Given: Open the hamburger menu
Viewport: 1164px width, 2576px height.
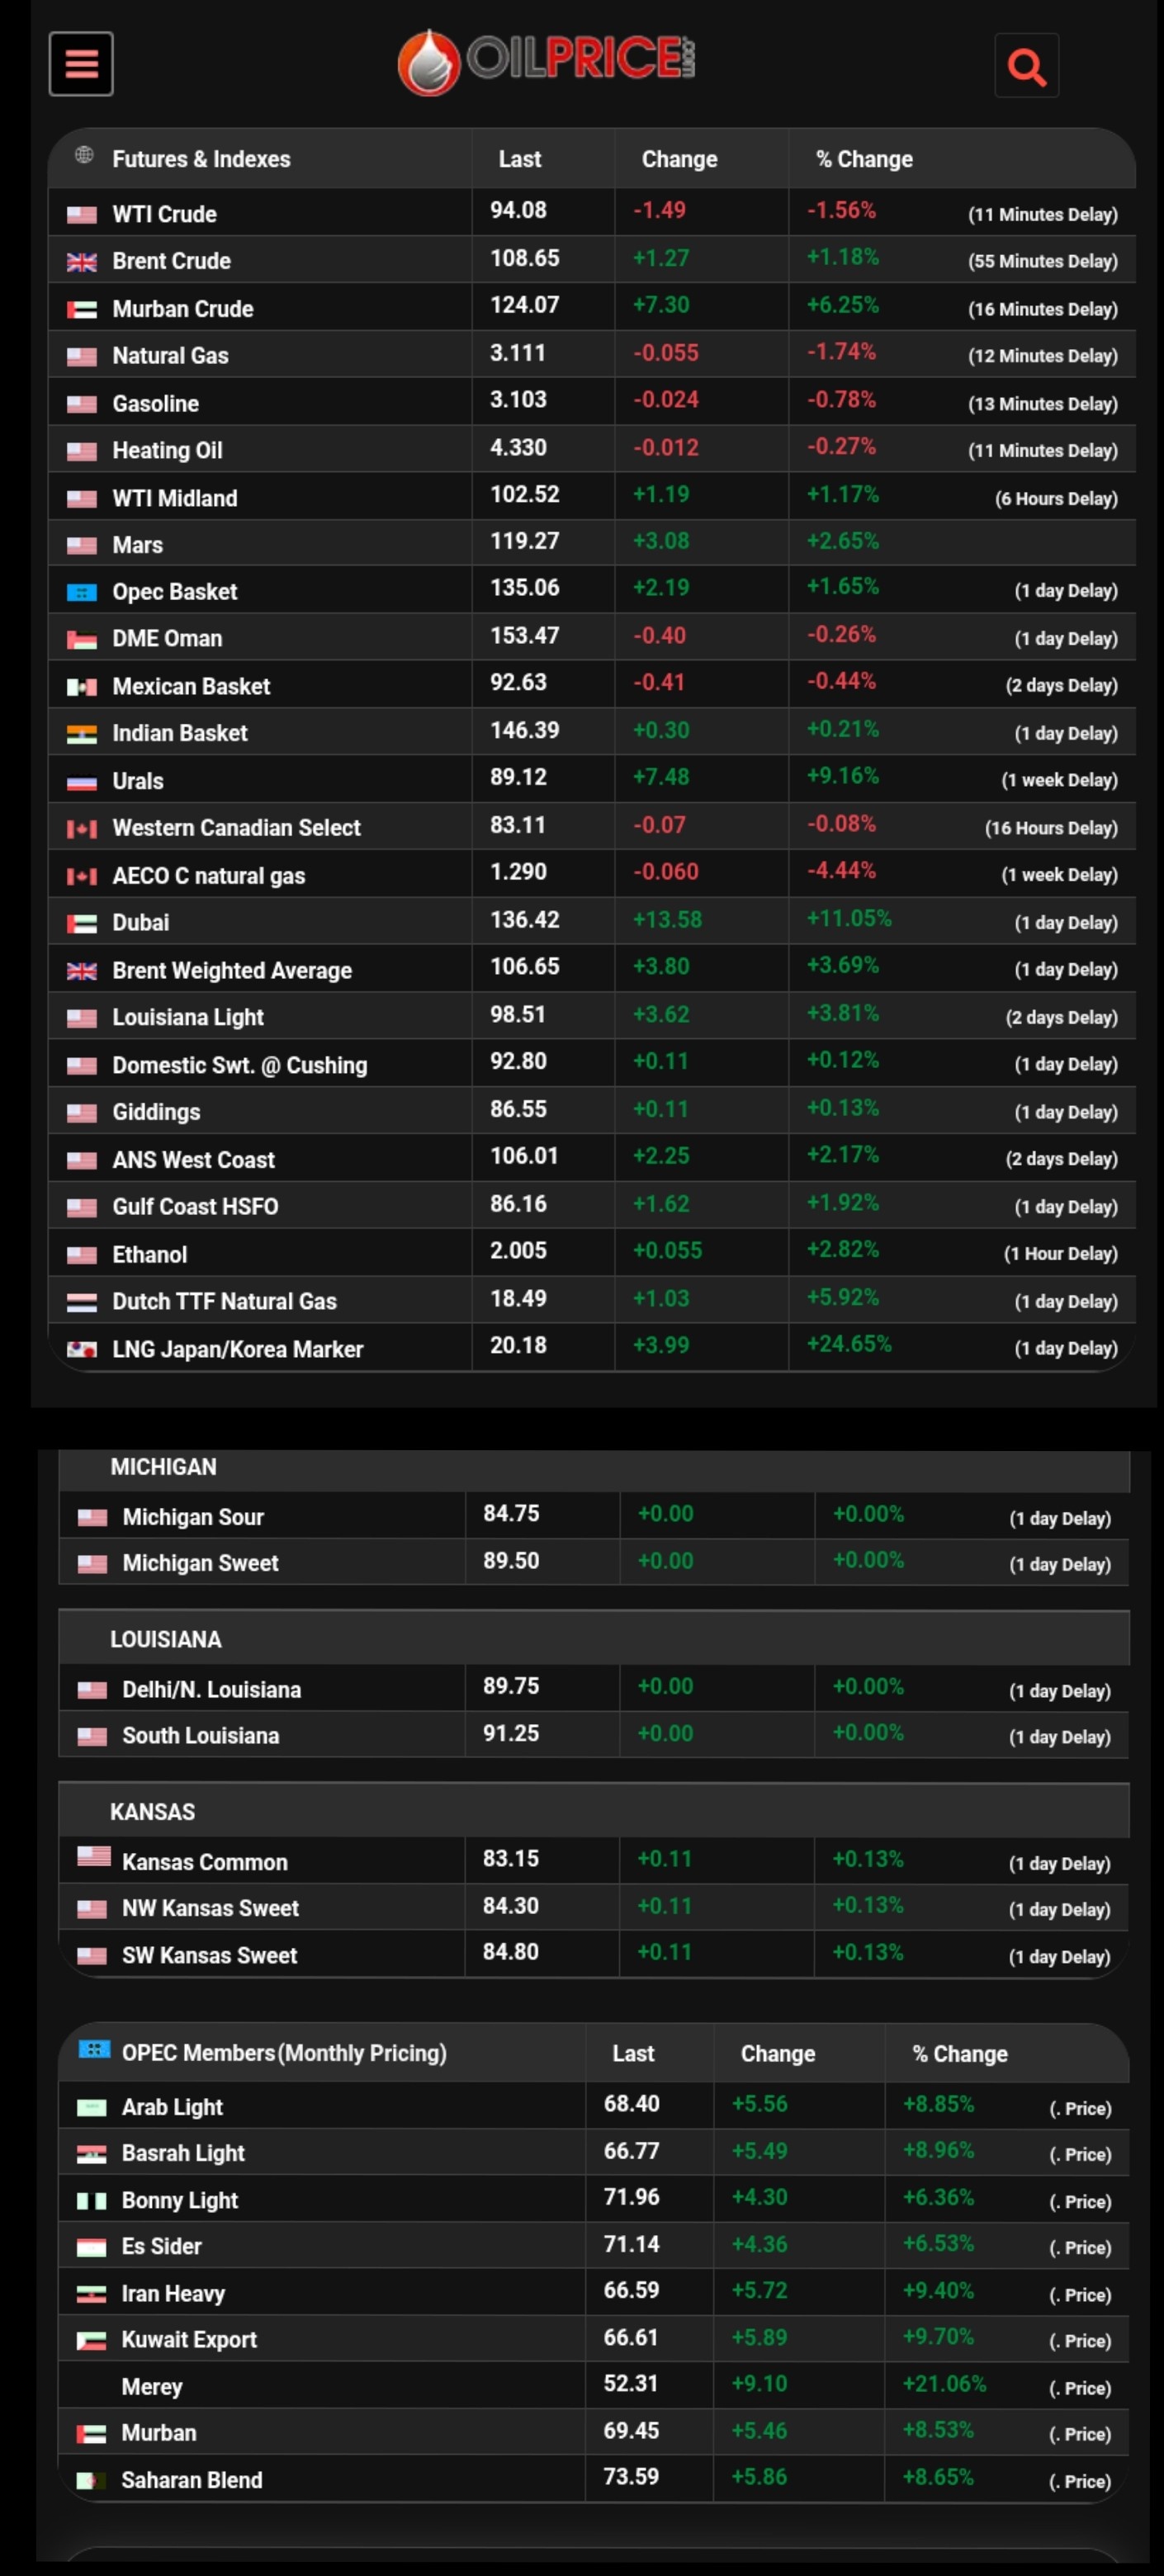Looking at the screenshot, I should pos(81,64).
